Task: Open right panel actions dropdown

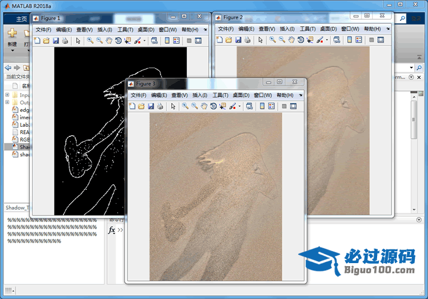Action: click(x=411, y=77)
